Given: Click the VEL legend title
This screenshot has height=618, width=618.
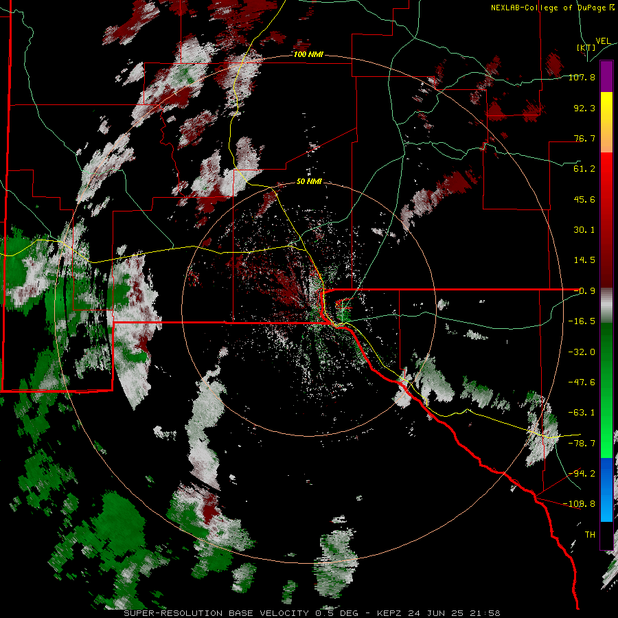Looking at the screenshot, I should coord(603,41).
